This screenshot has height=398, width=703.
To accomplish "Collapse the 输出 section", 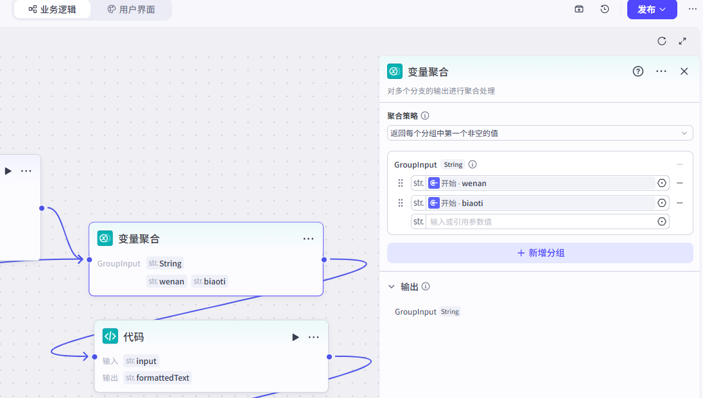I will point(392,287).
